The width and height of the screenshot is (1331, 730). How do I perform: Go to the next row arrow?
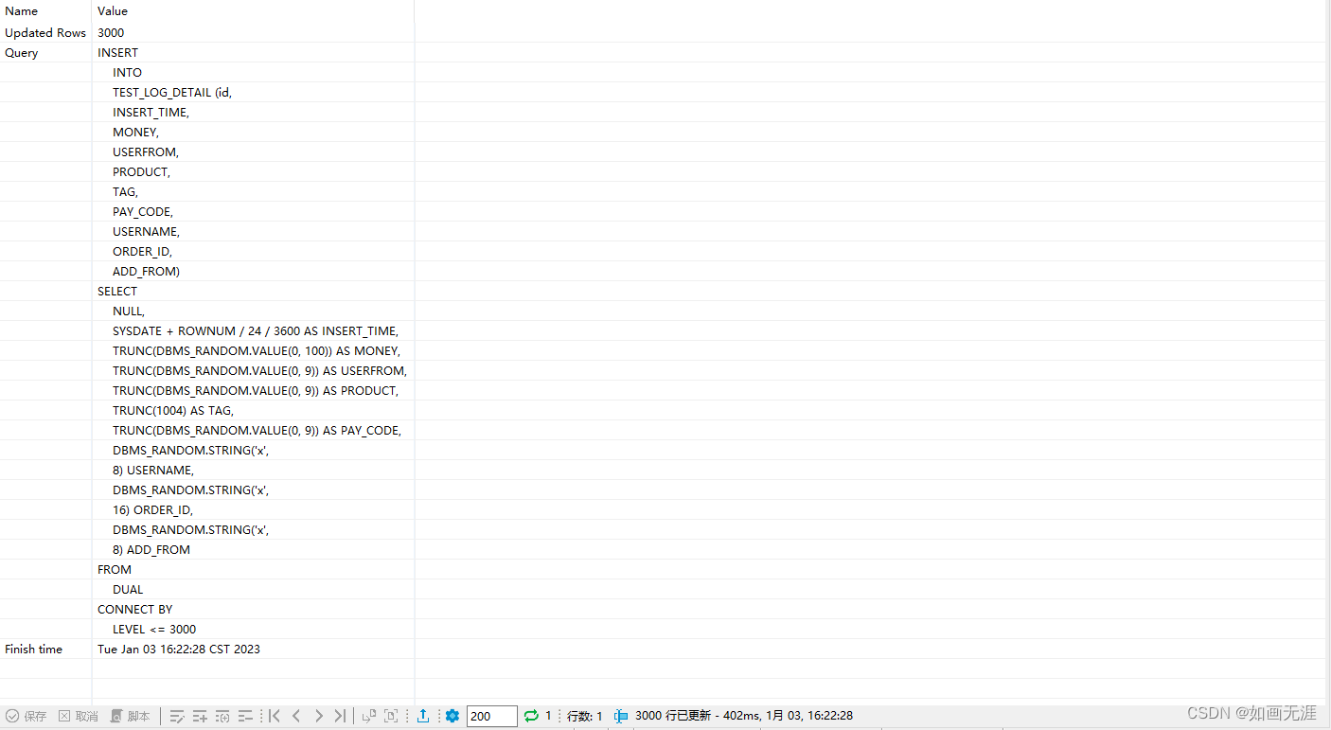pos(319,716)
